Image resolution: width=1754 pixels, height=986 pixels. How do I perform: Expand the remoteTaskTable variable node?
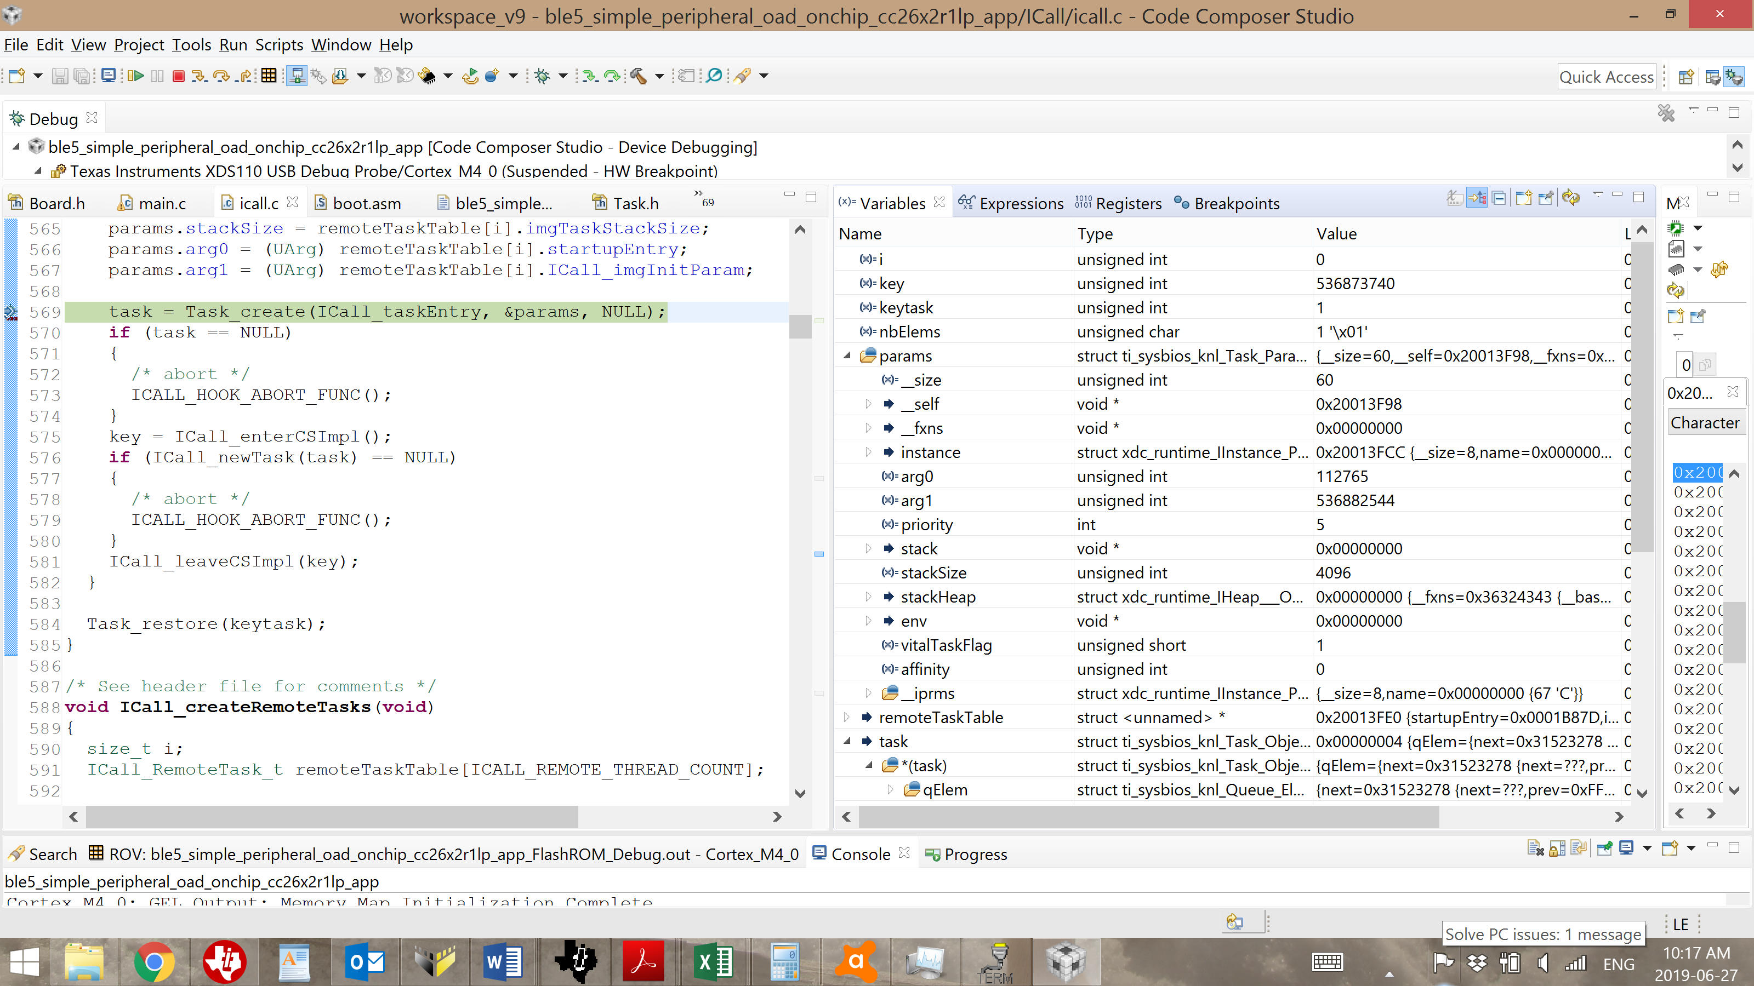point(846,716)
